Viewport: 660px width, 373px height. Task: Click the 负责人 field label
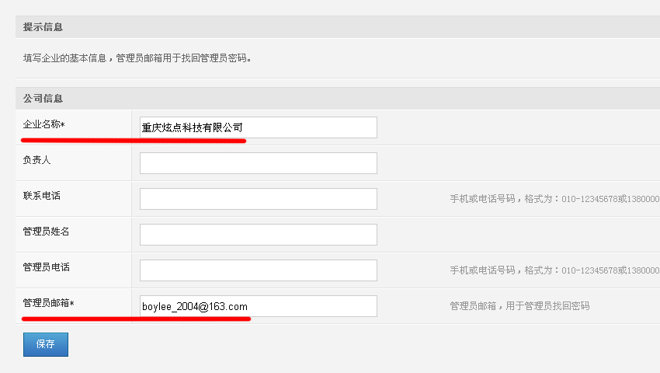coord(36,160)
